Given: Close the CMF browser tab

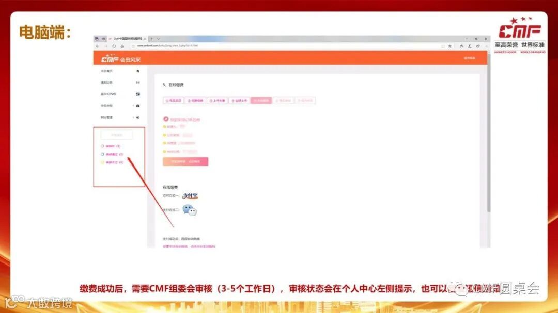Looking at the screenshot, I should click(x=145, y=39).
